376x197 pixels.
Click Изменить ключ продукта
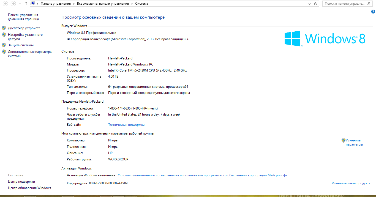coord(351,183)
